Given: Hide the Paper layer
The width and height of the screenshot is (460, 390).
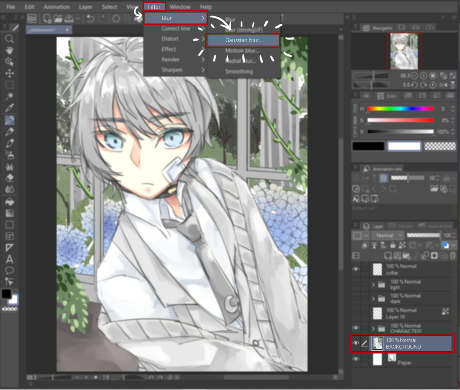Looking at the screenshot, I should point(356,359).
